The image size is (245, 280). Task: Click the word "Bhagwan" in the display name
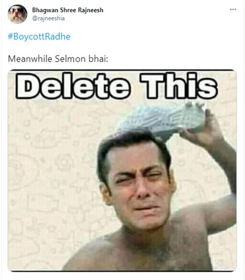[45, 10]
